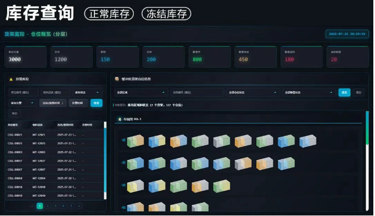Expand the 全部静置状态 dropdown
Viewport: 375px width, 216px height.
[309, 93]
